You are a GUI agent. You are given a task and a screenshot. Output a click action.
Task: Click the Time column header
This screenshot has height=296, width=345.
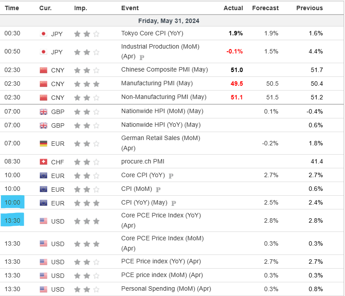click(12, 8)
